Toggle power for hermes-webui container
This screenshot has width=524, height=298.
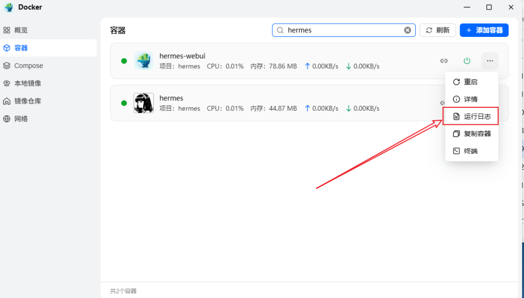(467, 61)
